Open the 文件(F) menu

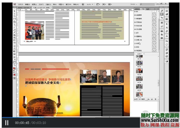click(21, 5)
